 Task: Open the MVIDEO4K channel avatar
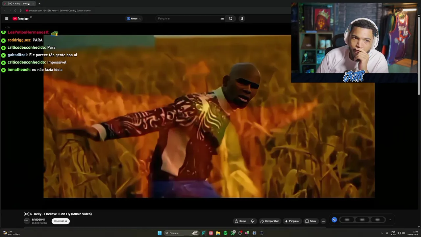[x=27, y=221]
